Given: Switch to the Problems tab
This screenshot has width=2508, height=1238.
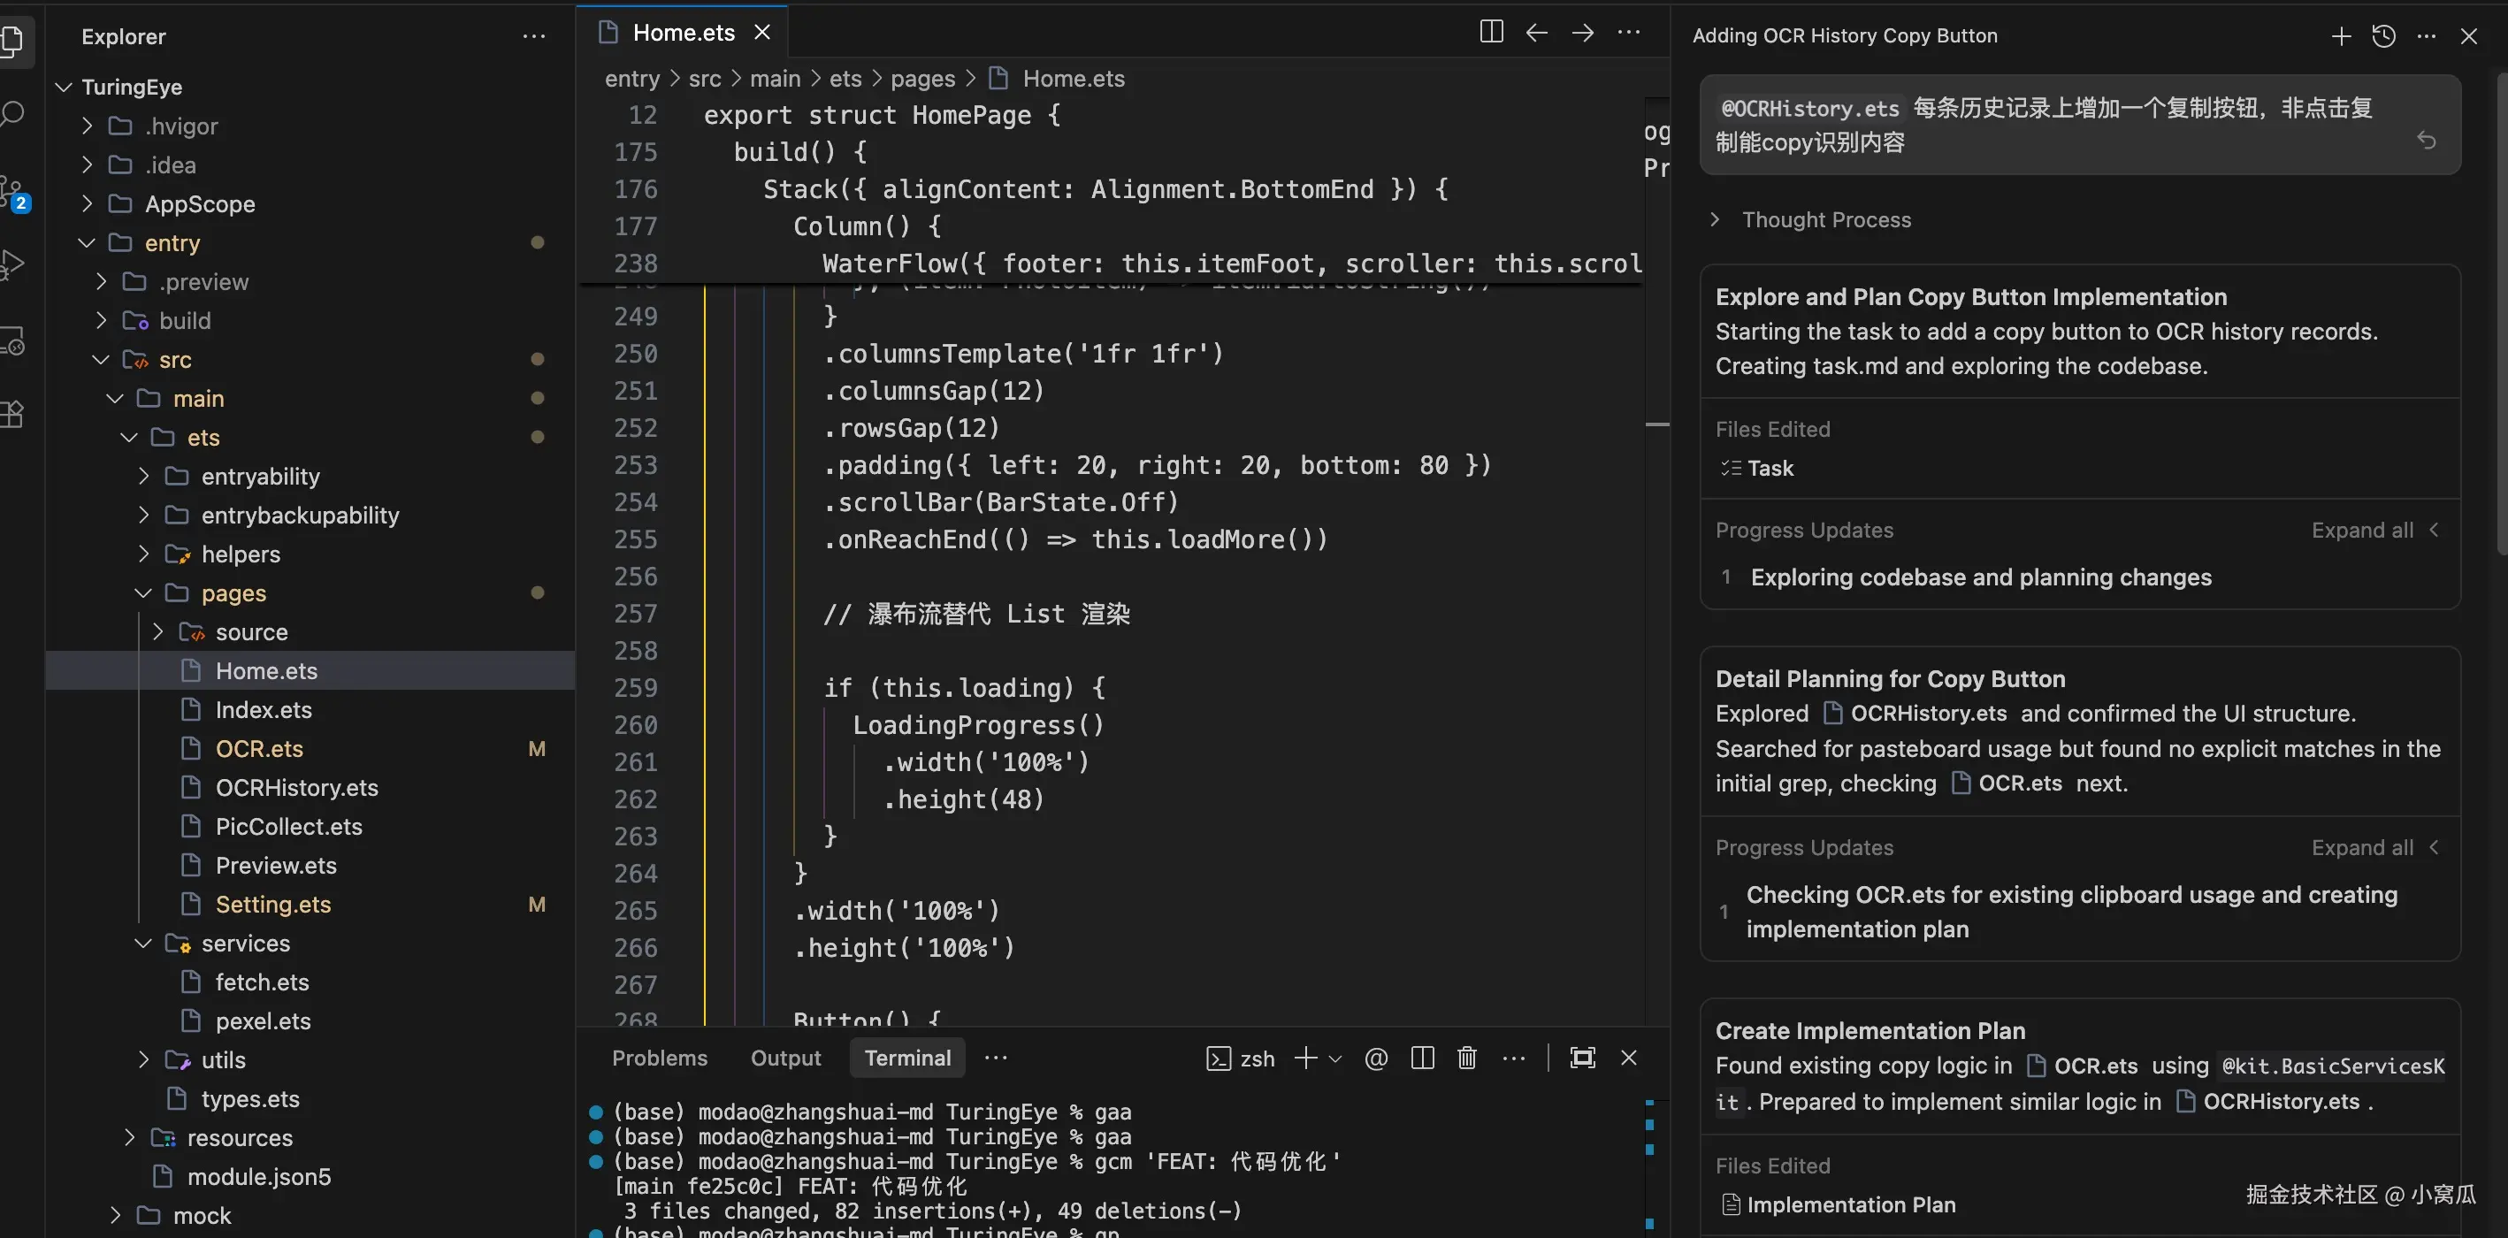Looking at the screenshot, I should click(x=659, y=1058).
